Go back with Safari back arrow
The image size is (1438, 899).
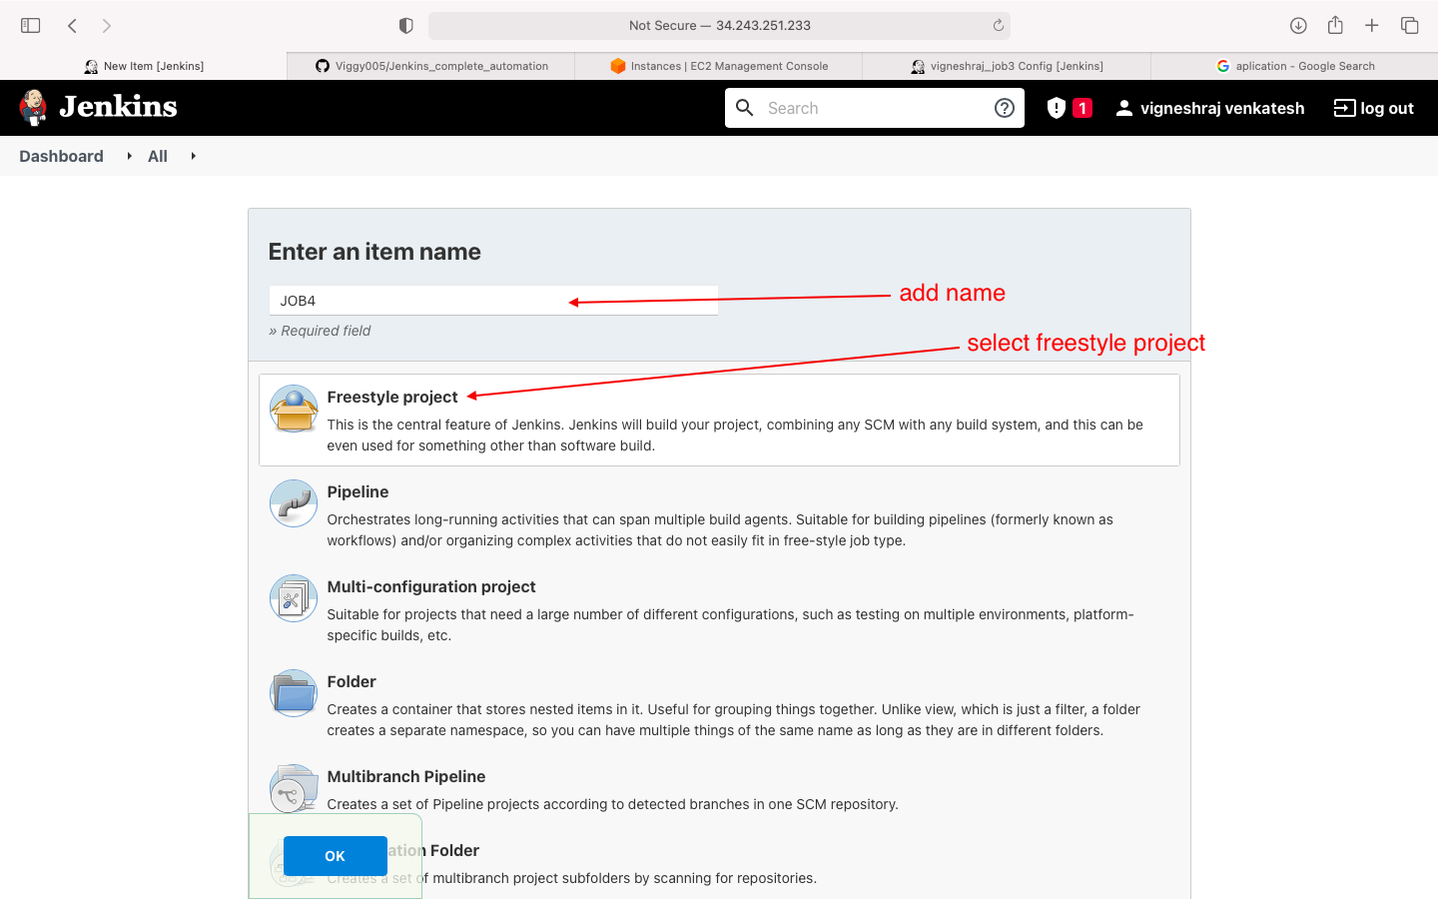(72, 25)
